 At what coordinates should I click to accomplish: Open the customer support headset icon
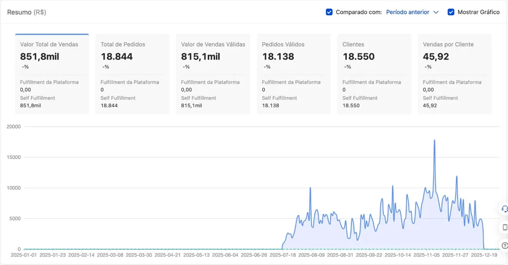pyautogui.click(x=504, y=209)
